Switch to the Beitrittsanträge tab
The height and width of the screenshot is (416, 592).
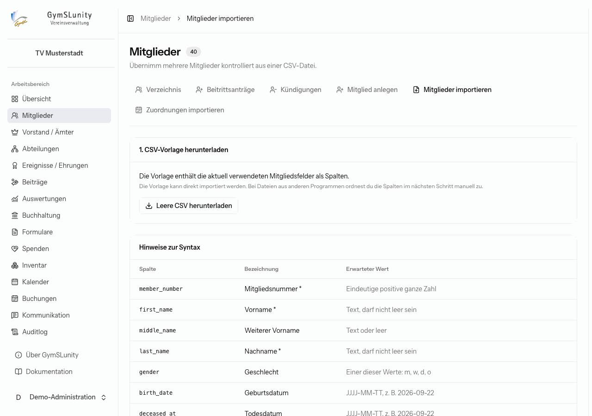225,90
